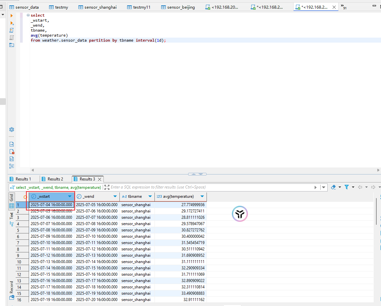Image resolution: width=381 pixels, height=306 pixels.
Task: Click the blue funnel filter icon
Action: (x=347, y=187)
